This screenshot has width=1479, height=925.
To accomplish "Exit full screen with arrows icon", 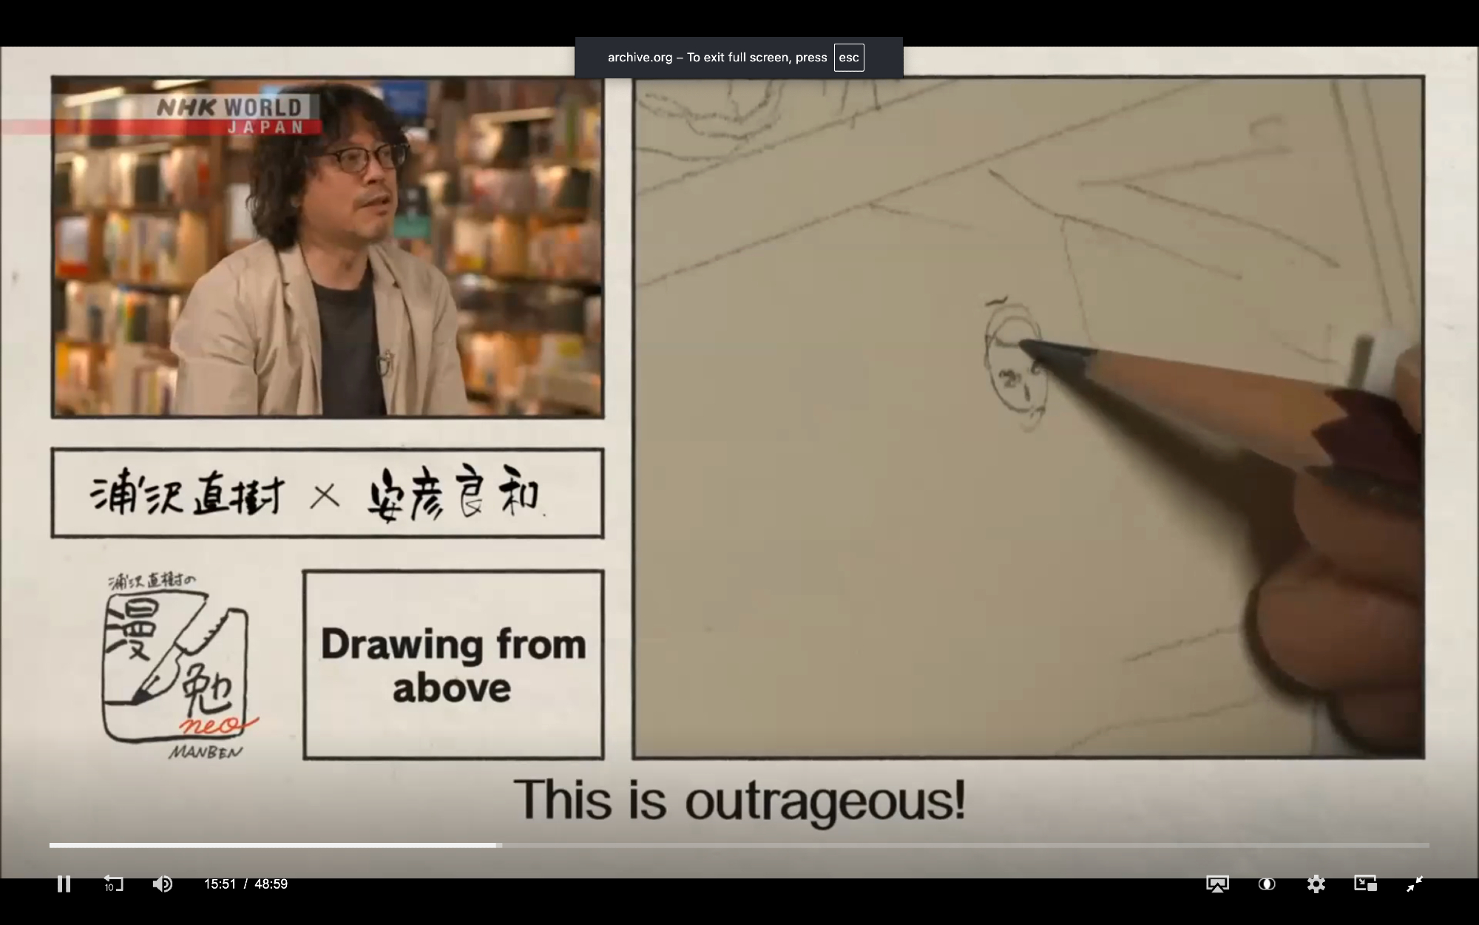I will (x=1414, y=884).
